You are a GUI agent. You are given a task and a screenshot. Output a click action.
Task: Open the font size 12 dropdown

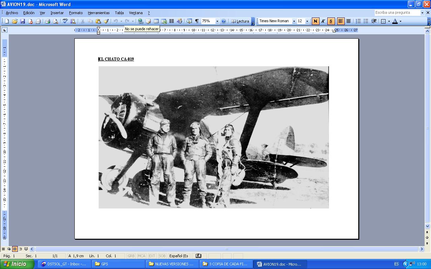(x=307, y=21)
